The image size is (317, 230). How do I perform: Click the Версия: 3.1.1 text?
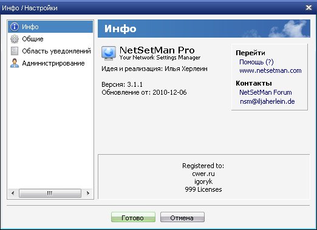tap(122, 84)
